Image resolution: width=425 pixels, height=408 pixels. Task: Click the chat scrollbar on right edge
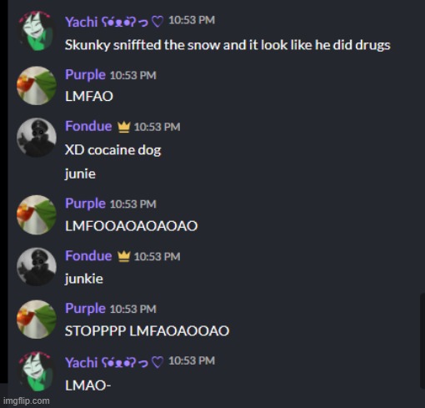coord(422,340)
